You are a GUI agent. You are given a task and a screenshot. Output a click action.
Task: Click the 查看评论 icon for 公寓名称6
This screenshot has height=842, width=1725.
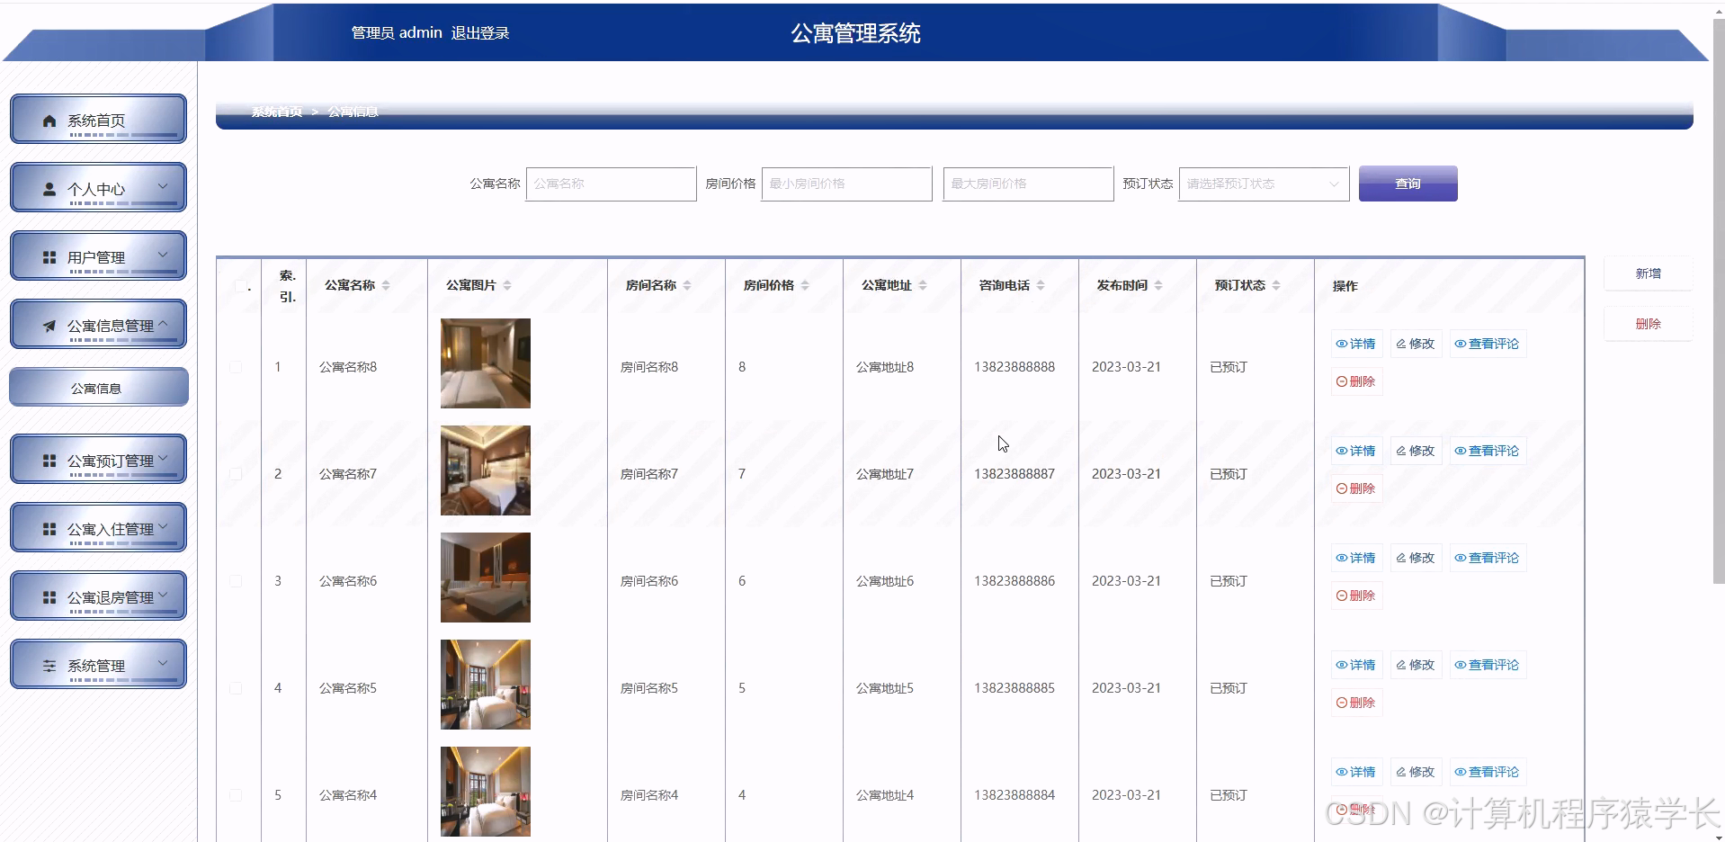pyautogui.click(x=1462, y=557)
